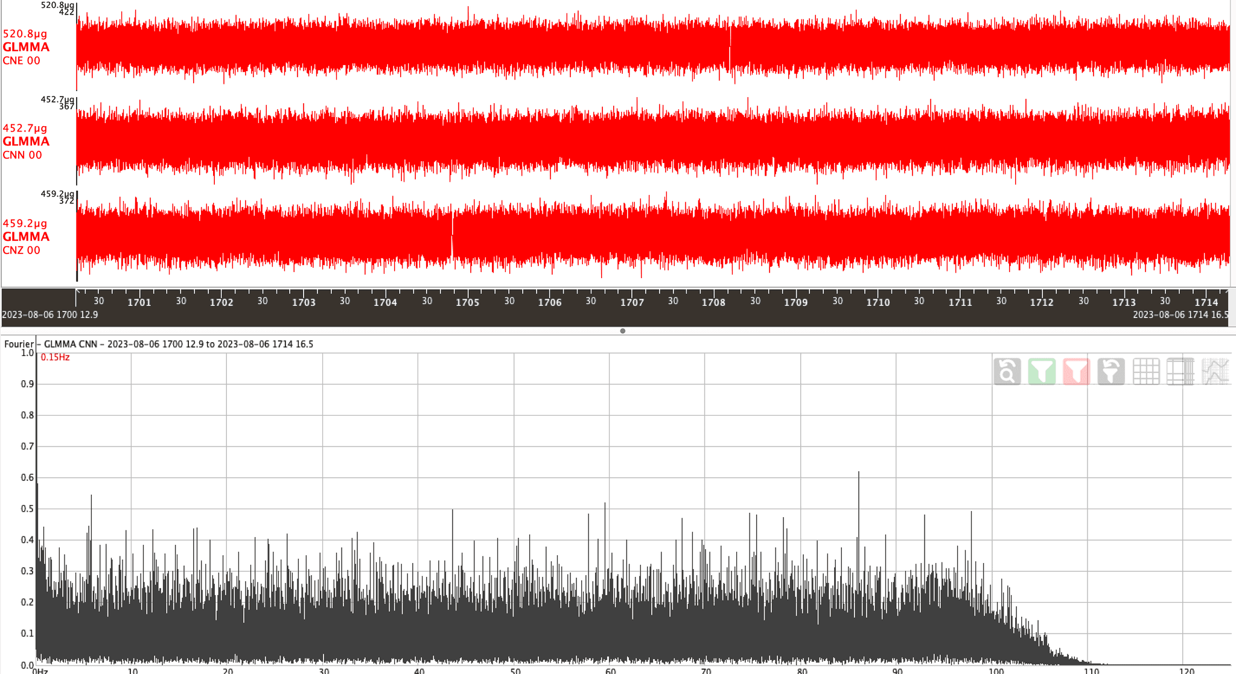Image resolution: width=1236 pixels, height=674 pixels.
Task: Select the GLMMA CNE 00 trace label
Action: tap(26, 53)
